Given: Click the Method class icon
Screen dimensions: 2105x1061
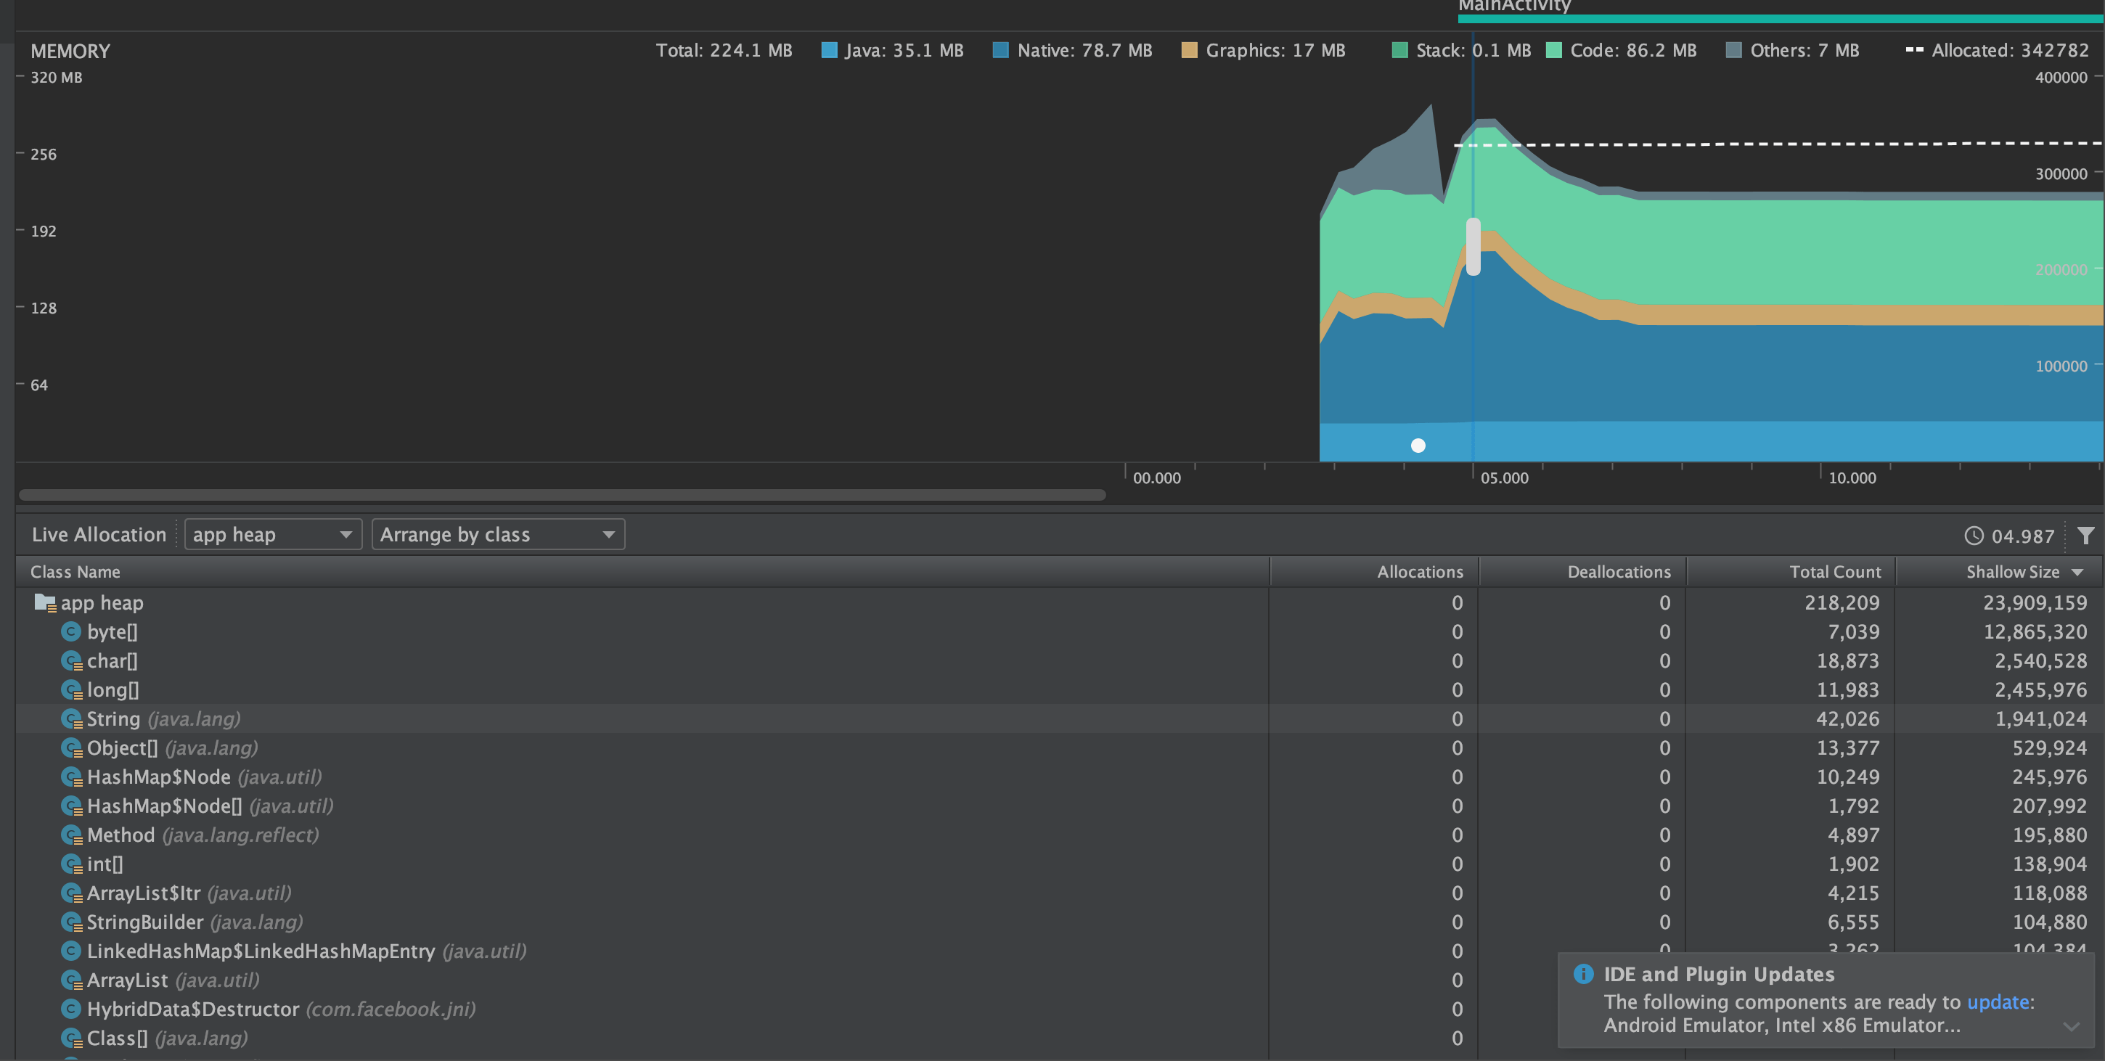Looking at the screenshot, I should pyautogui.click(x=72, y=835).
